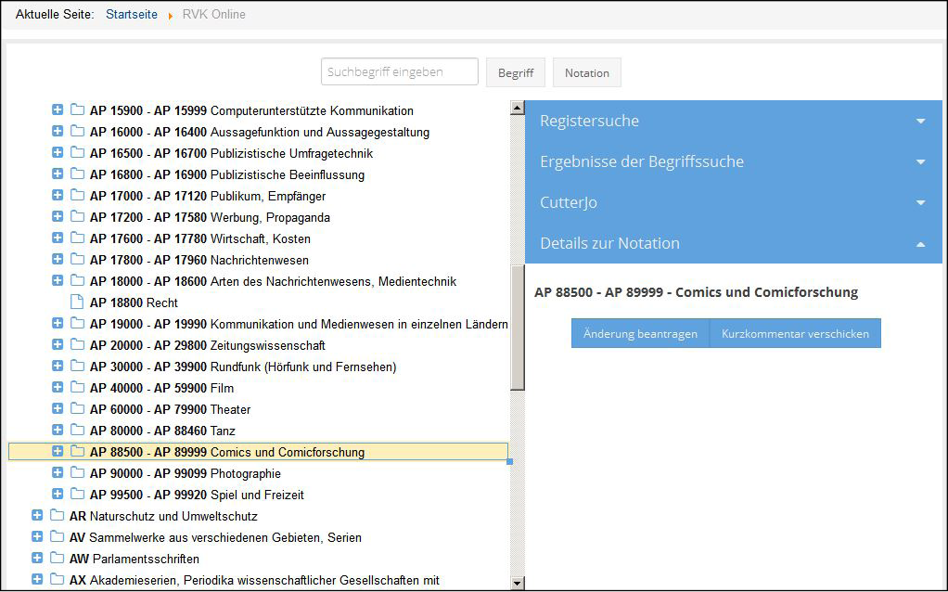This screenshot has height=592, width=948.
Task: Expand AP 80000 Tanz node
Action: point(58,430)
